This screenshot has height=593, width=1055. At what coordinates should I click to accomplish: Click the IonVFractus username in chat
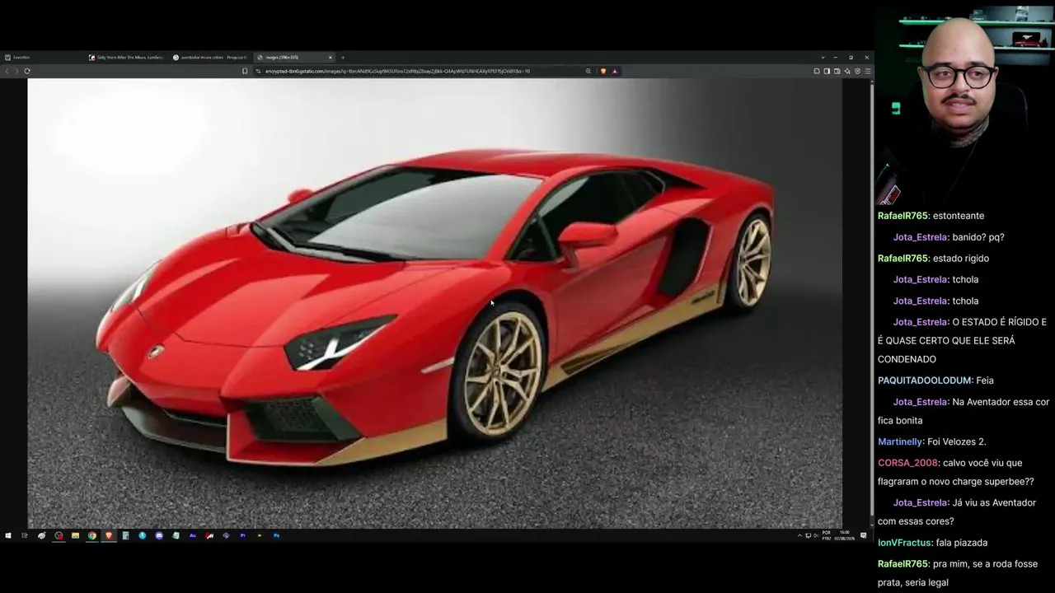[905, 543]
